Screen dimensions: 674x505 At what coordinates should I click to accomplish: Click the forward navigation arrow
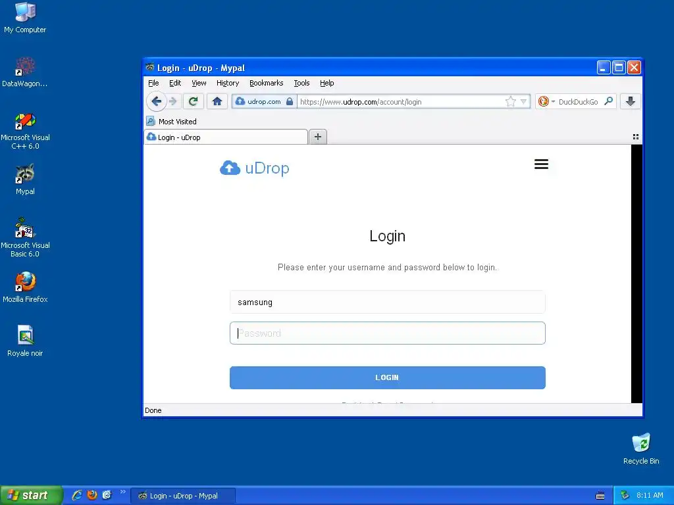point(173,101)
